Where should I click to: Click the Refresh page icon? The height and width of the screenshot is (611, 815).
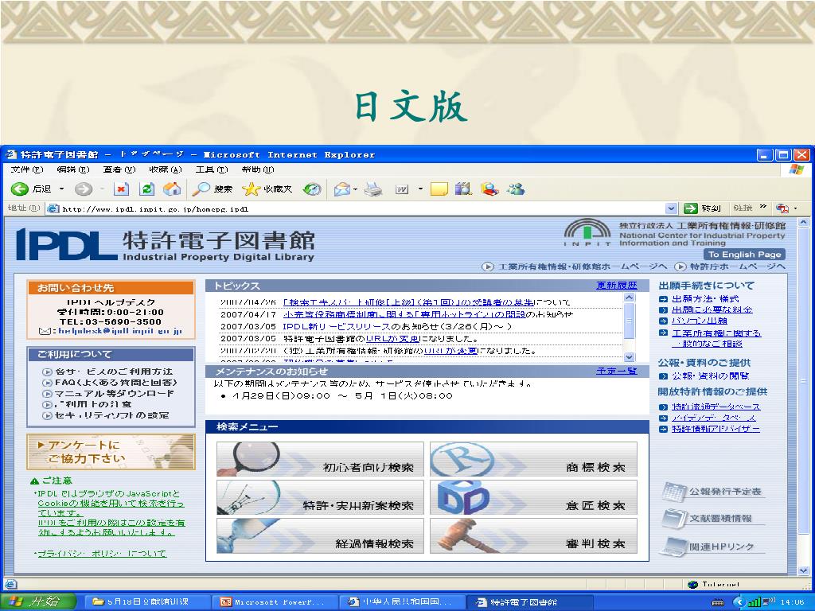pyautogui.click(x=147, y=189)
